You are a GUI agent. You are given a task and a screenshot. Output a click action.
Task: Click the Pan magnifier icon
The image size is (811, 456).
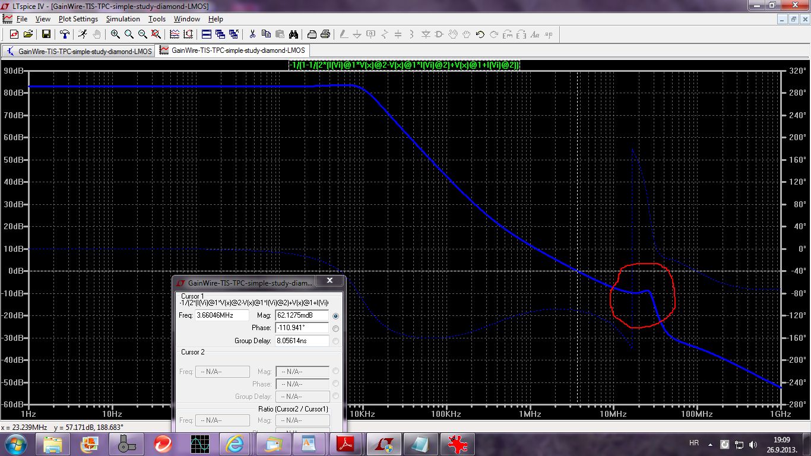[129, 34]
